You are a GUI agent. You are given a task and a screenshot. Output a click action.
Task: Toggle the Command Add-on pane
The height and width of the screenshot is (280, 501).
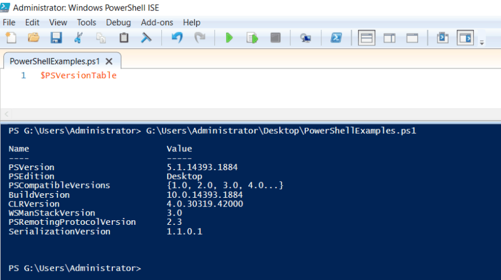point(465,38)
